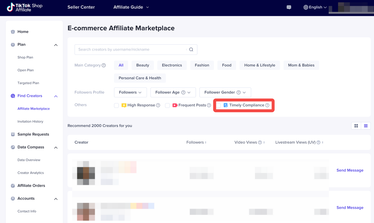Click Send Message for first creator
The width and height of the screenshot is (374, 223).
pos(350,170)
